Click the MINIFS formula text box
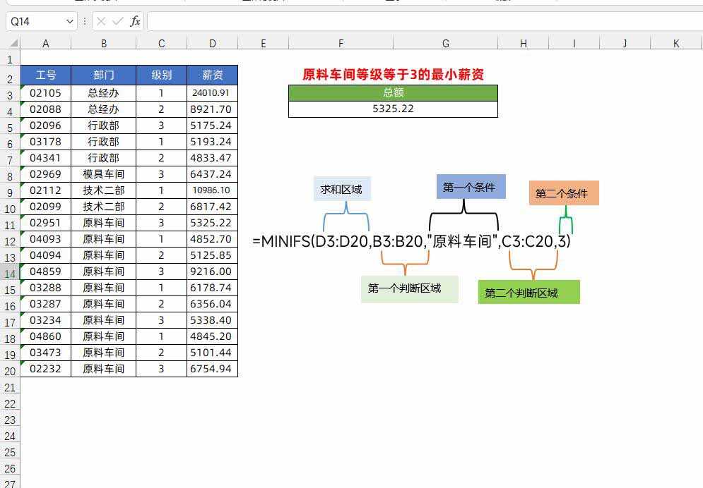This screenshot has width=703, height=488. point(411,241)
